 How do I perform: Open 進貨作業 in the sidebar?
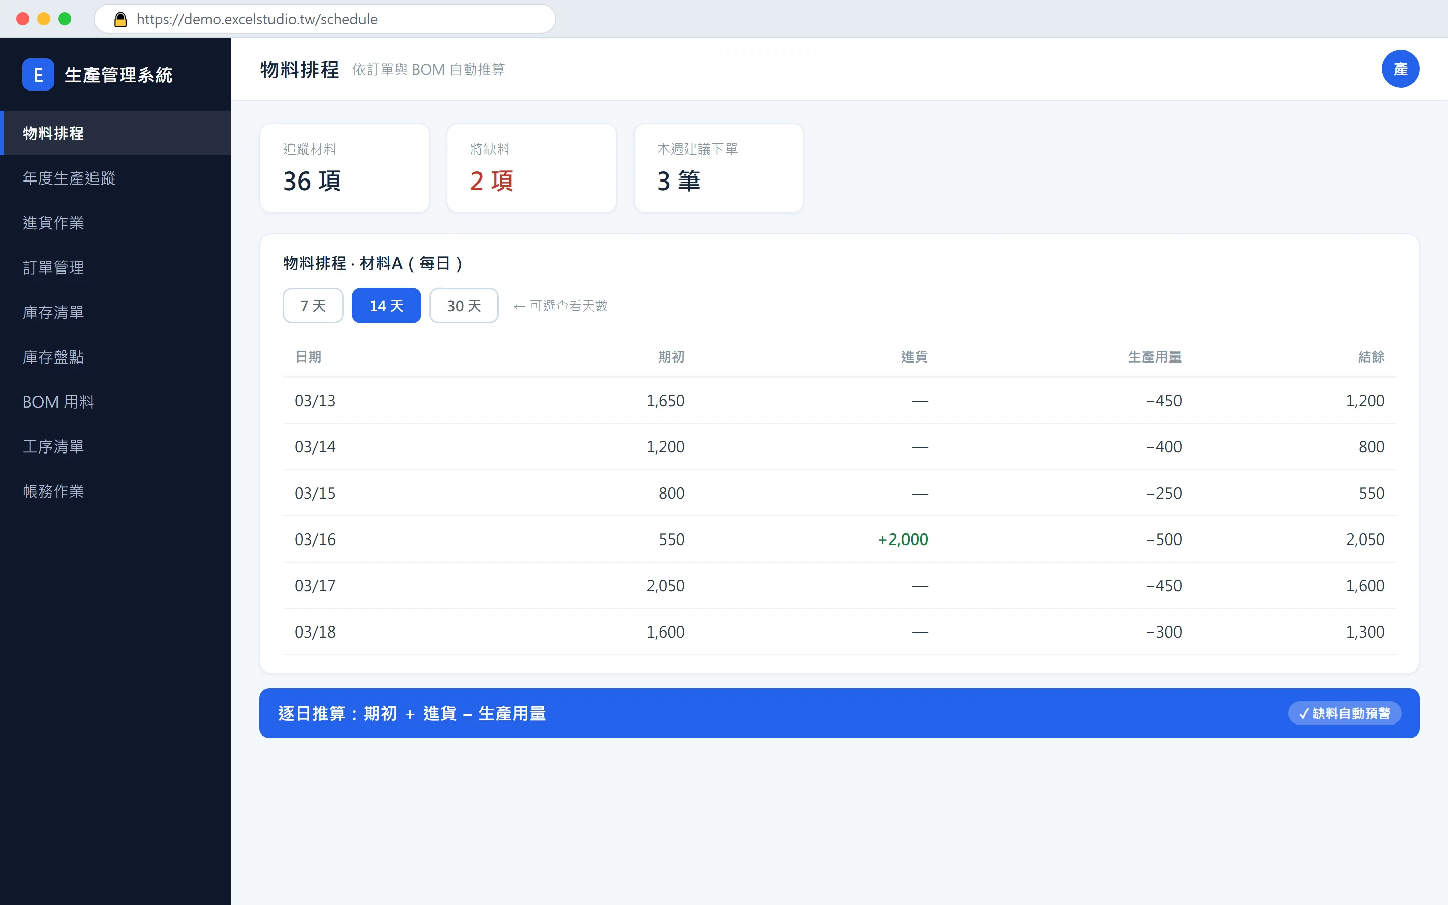point(116,223)
